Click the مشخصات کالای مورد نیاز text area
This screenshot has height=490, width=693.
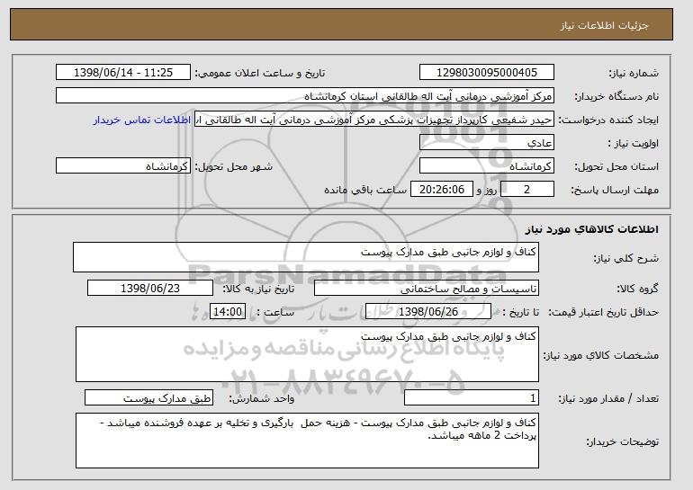coord(307,354)
